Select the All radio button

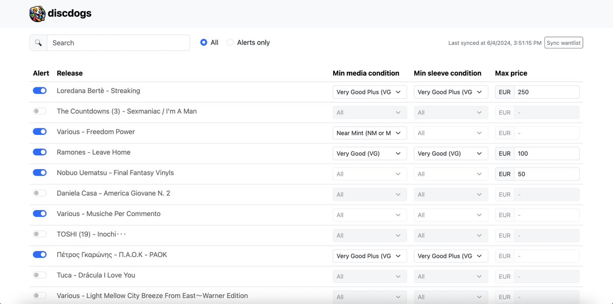204,42
